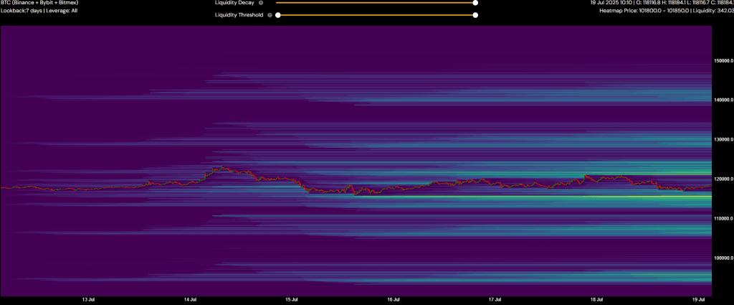Click the '13 Jul' date axis label

pos(89,299)
